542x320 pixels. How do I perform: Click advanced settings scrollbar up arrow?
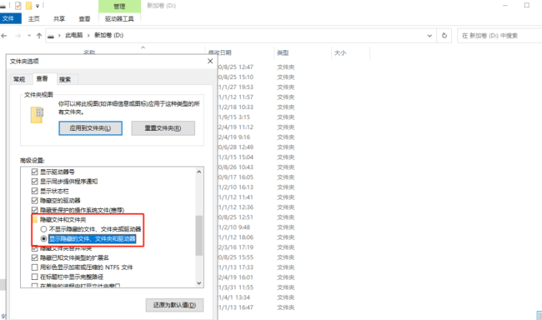pos(199,172)
